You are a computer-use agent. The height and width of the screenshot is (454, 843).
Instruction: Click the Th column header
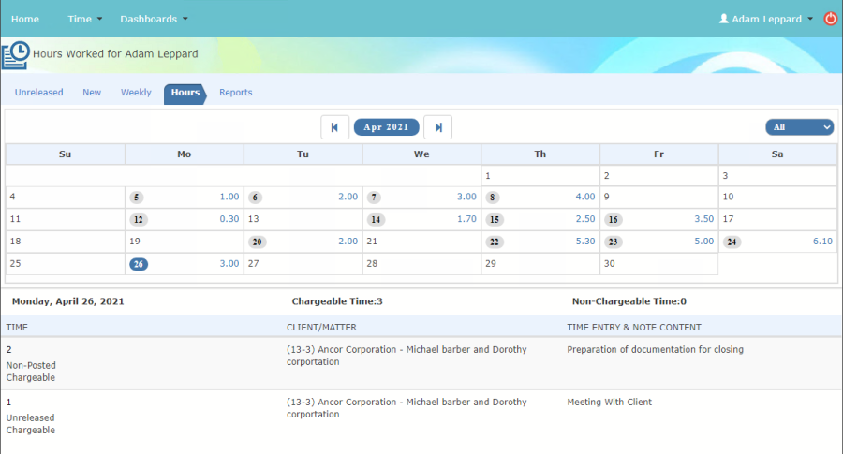540,154
